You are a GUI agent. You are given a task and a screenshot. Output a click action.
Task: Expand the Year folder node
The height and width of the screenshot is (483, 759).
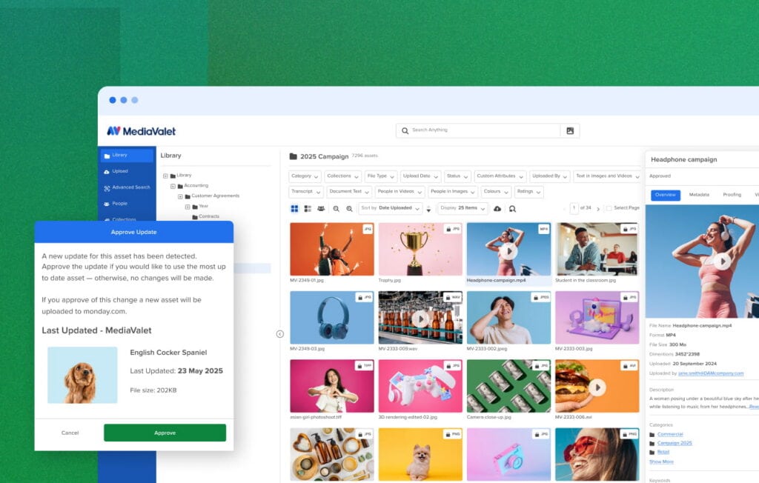point(188,207)
